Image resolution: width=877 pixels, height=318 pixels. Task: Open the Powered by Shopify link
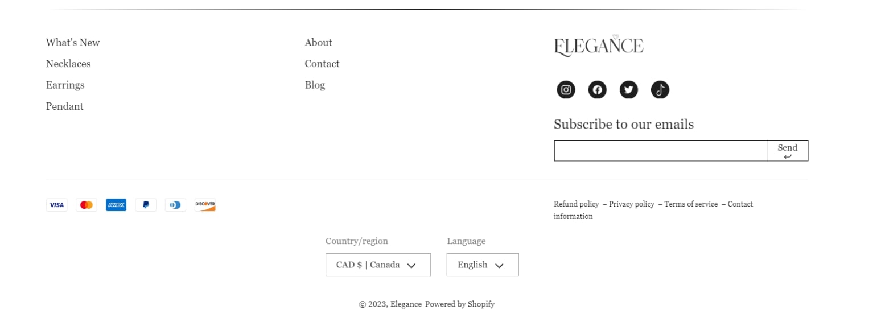460,304
